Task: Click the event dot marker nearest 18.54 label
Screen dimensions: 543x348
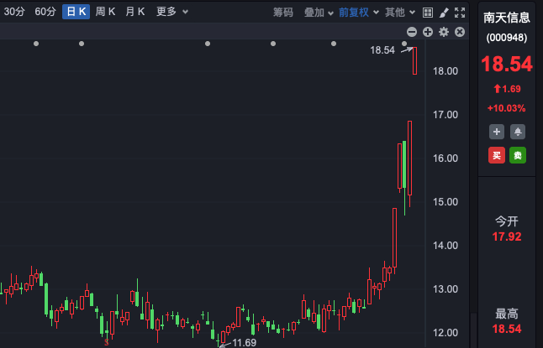Action: coord(404,44)
